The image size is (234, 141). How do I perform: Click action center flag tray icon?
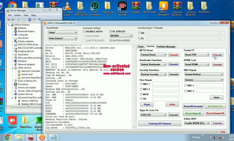[210, 137]
